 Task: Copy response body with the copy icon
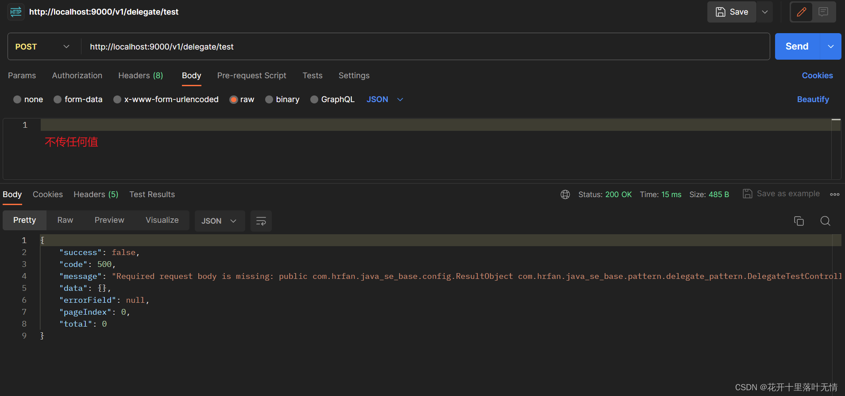click(x=799, y=221)
